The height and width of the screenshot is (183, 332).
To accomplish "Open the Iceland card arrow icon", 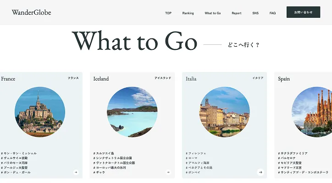I will point(168,172).
